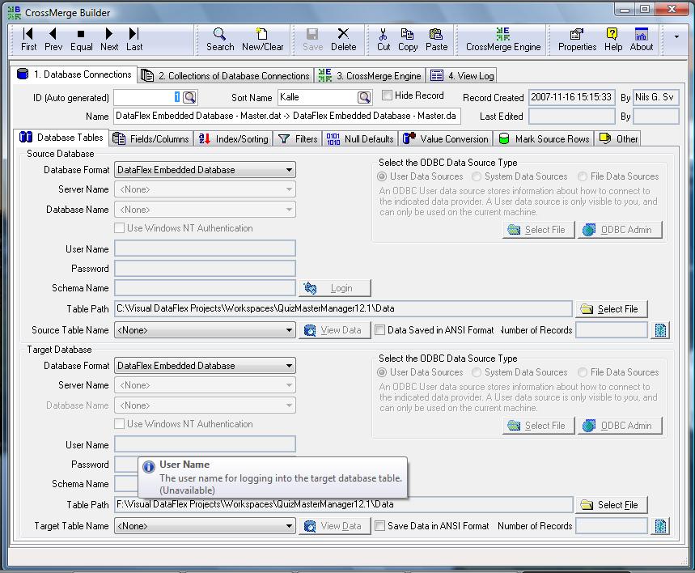Select target File Data Sources radio
695x573 pixels.
(583, 372)
